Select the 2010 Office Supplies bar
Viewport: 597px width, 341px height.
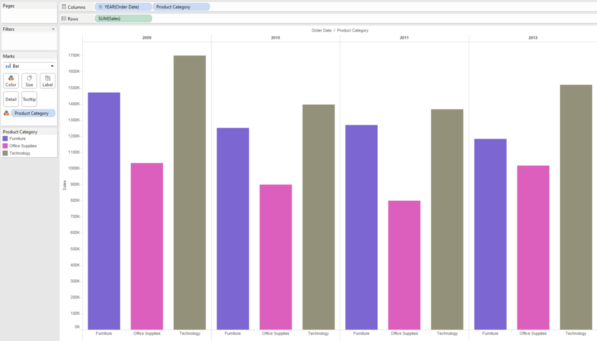(x=276, y=257)
